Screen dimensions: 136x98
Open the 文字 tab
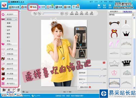point(42,7)
